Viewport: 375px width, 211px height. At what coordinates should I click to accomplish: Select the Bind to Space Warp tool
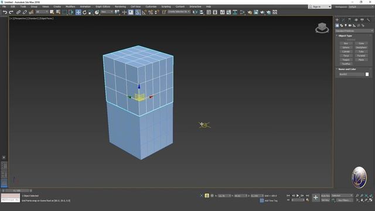[31, 12]
